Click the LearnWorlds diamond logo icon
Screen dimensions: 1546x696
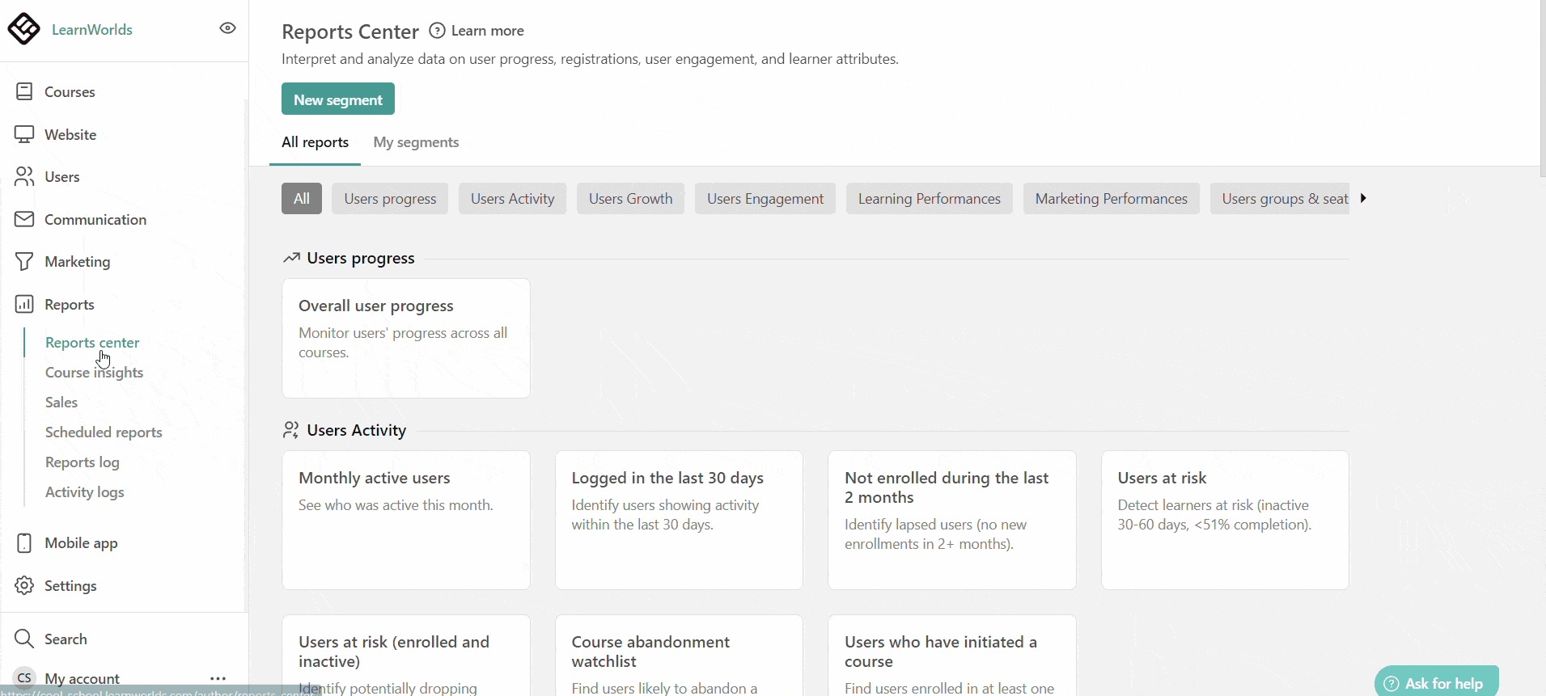23,29
